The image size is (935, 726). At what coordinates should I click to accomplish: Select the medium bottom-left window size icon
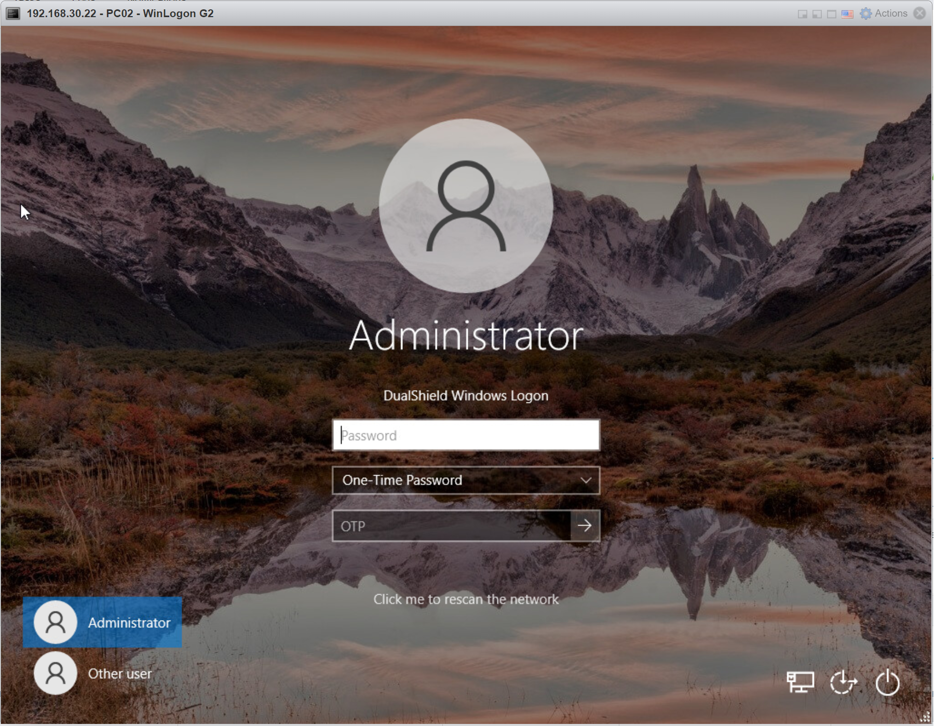(817, 14)
